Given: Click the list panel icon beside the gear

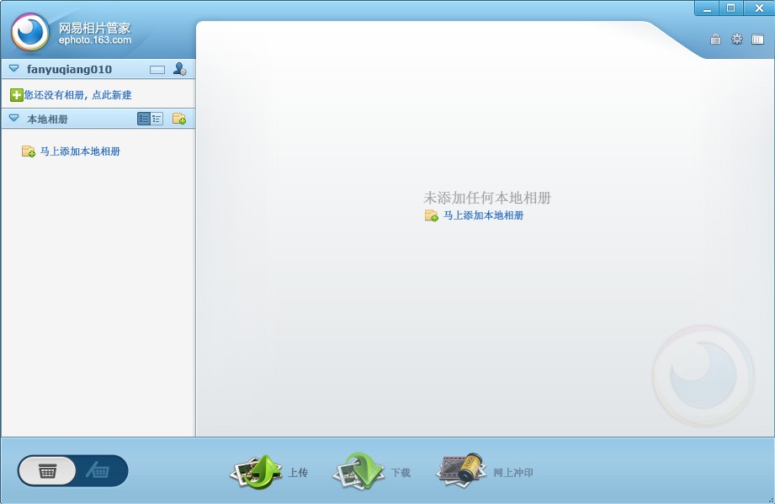Looking at the screenshot, I should click(758, 39).
